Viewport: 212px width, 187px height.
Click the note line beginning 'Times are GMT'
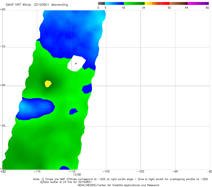point(120,179)
